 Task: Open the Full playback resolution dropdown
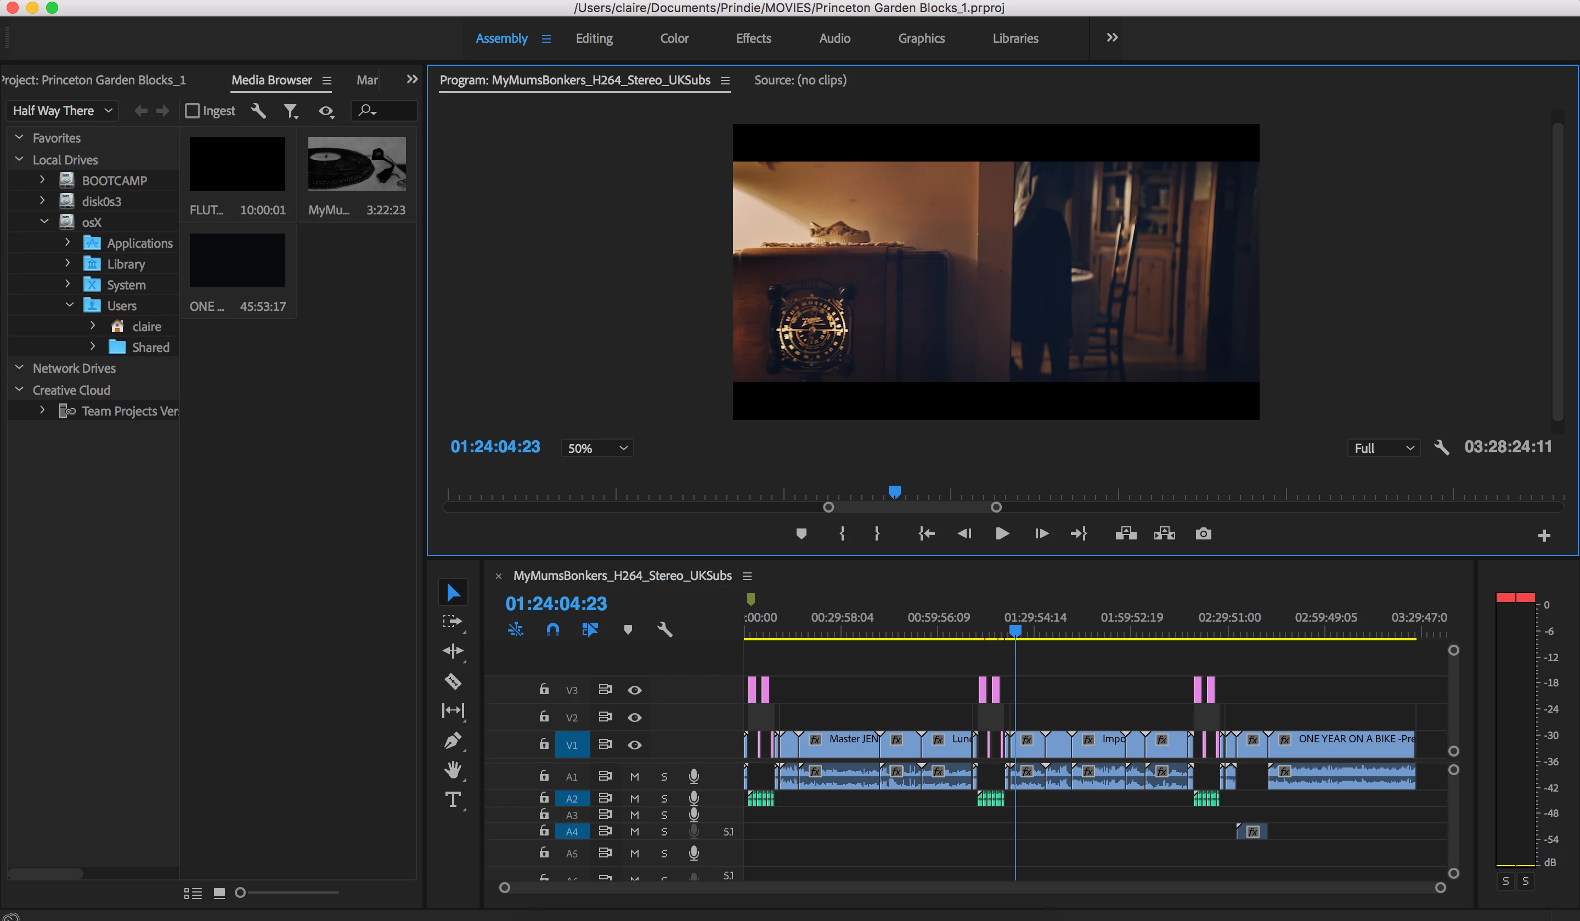1383,448
